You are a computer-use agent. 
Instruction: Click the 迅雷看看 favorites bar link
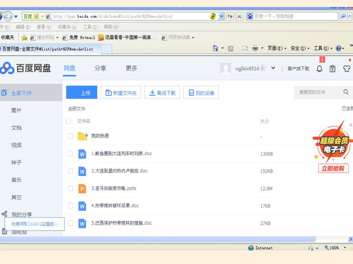127,38
